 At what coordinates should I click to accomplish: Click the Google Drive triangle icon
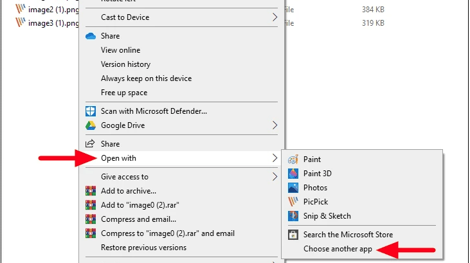click(x=91, y=125)
